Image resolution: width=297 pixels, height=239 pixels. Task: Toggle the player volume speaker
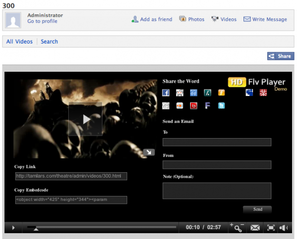284,228
